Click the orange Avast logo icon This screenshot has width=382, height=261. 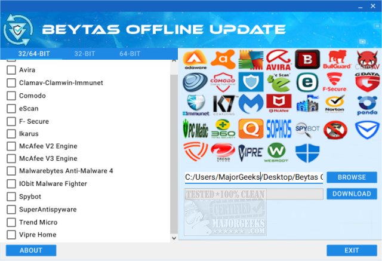click(223, 59)
